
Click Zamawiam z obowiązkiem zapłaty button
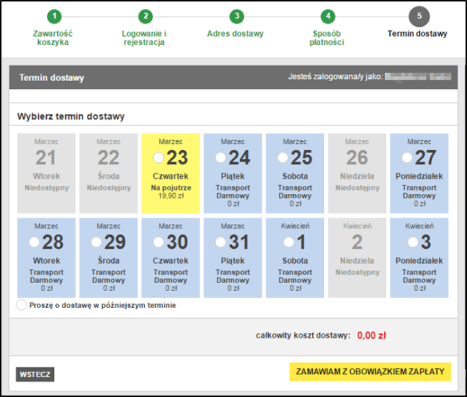370,371
